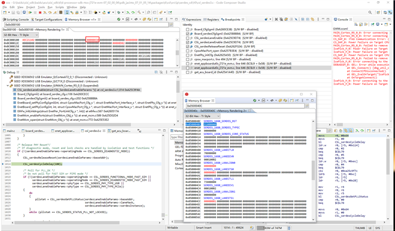
Task: Switch to the Target Configurations tab
Action: (47, 19)
